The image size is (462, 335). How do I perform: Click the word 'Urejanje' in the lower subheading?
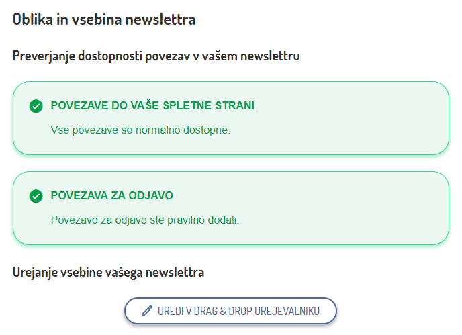click(x=35, y=272)
